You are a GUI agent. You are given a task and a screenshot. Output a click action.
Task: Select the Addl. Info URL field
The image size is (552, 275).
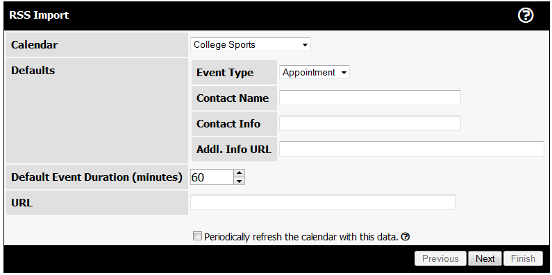coord(412,149)
